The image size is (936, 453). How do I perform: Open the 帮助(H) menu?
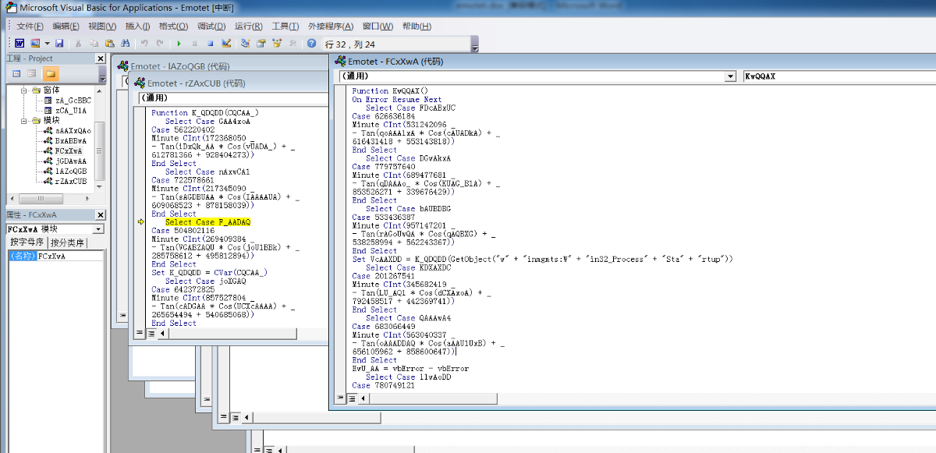417,26
